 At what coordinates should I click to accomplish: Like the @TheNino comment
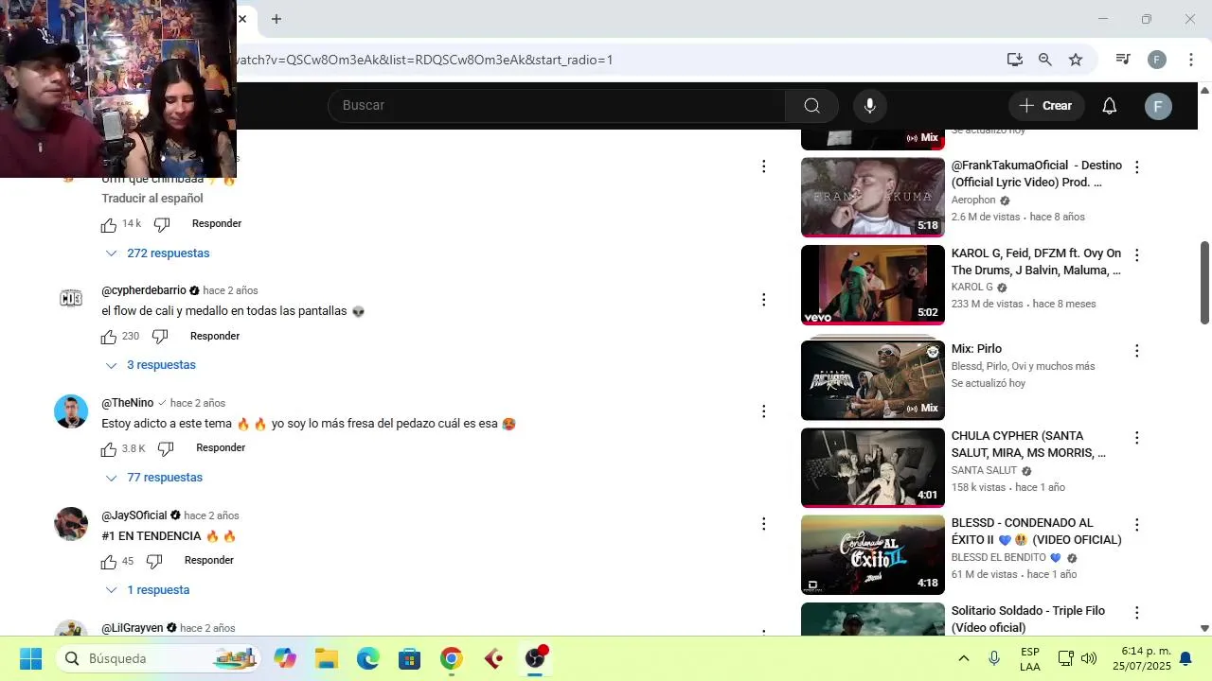tap(109, 449)
